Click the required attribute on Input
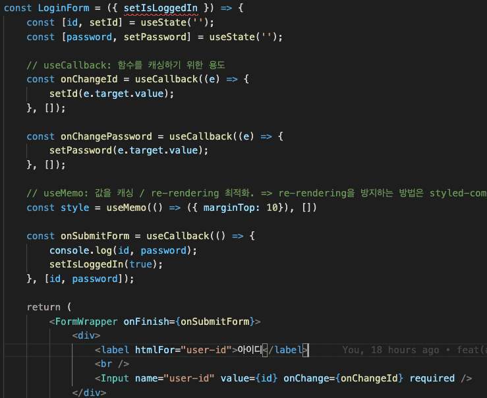The width and height of the screenshot is (487, 398). [432, 378]
